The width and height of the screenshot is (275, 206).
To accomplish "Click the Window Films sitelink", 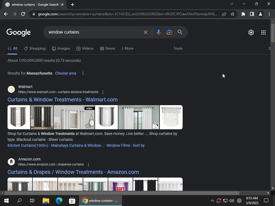I will click(118, 145).
